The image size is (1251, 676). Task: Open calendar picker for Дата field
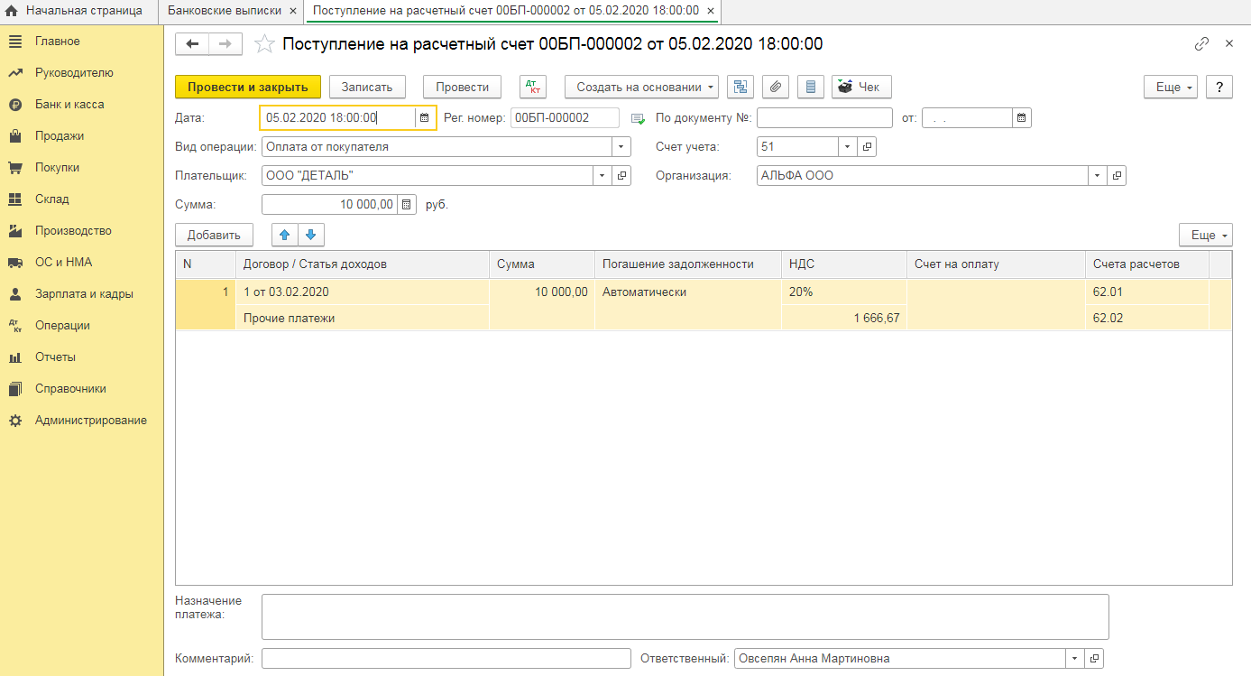(424, 117)
